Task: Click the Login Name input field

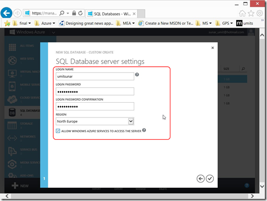Action: pyautogui.click(x=95, y=76)
